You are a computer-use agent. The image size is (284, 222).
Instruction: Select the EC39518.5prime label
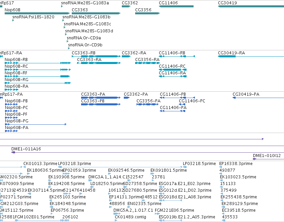(x=239, y=210)
